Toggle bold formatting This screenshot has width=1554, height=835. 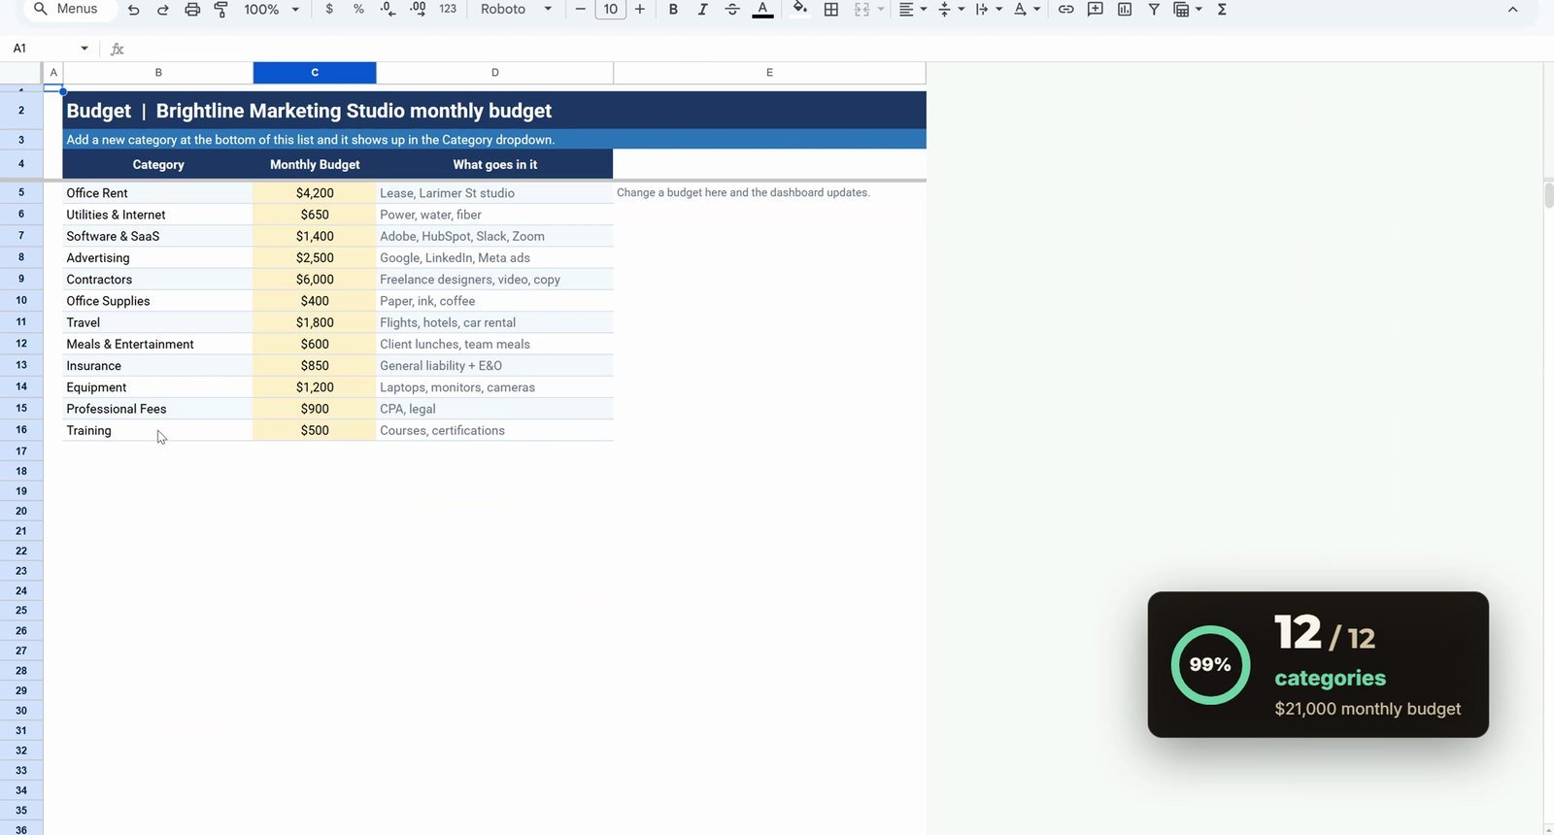pyautogui.click(x=673, y=10)
